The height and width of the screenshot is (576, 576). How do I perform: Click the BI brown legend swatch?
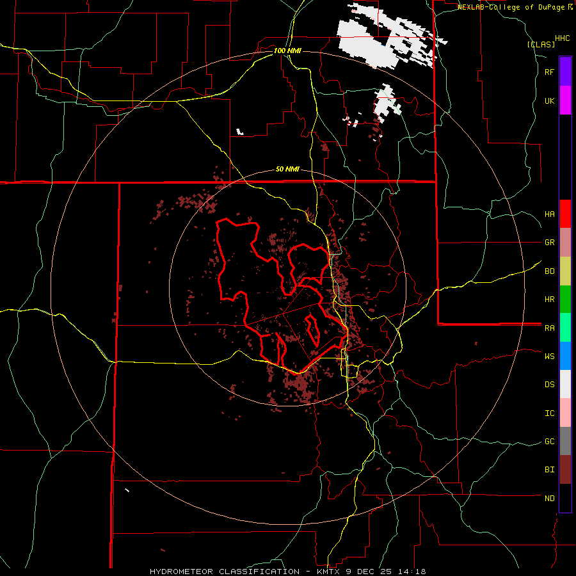(x=565, y=470)
